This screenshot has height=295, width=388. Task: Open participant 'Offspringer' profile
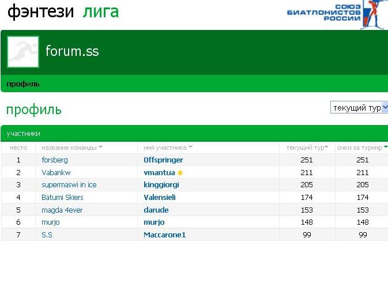(x=163, y=160)
